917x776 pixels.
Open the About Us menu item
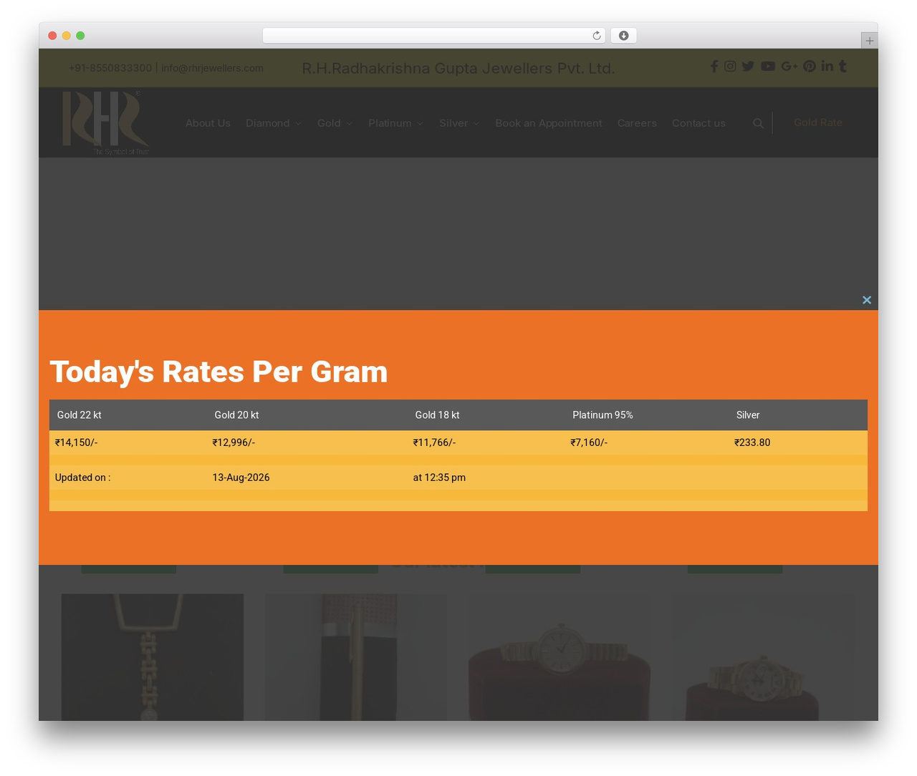click(x=208, y=123)
